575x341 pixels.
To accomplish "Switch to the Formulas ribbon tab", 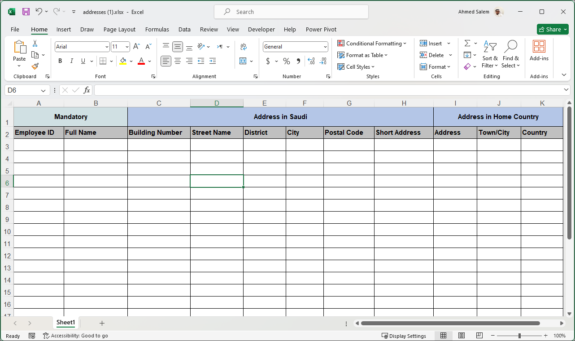I will [x=157, y=29].
